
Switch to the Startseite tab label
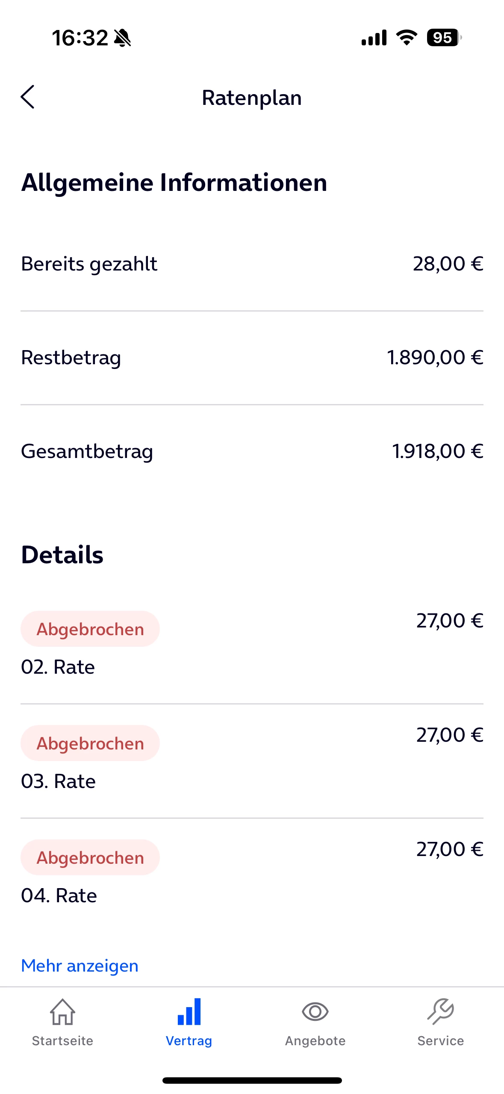62,1041
